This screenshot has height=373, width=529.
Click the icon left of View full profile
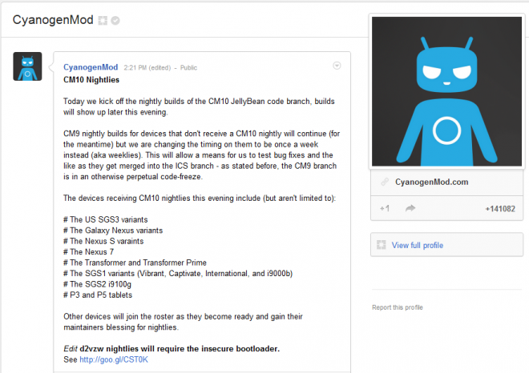(x=382, y=245)
